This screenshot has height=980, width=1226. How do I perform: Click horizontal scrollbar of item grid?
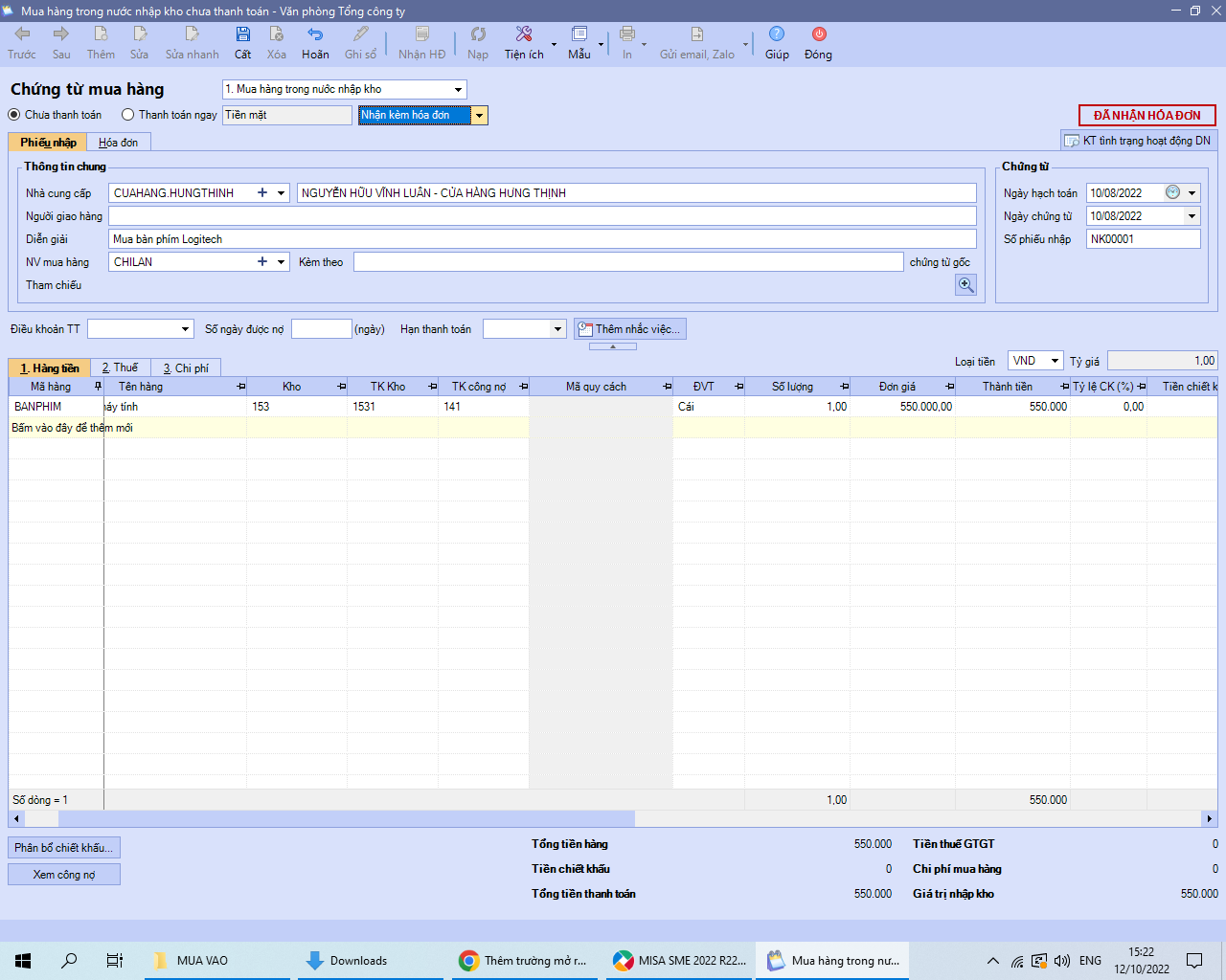click(347, 819)
